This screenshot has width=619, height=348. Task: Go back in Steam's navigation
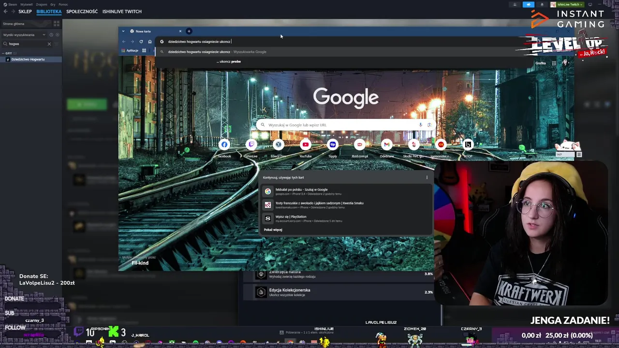coord(5,12)
